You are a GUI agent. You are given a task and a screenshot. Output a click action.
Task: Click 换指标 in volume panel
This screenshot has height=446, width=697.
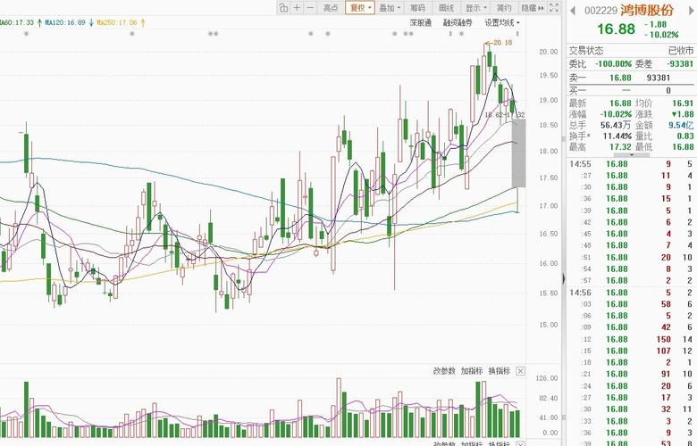tap(500, 371)
